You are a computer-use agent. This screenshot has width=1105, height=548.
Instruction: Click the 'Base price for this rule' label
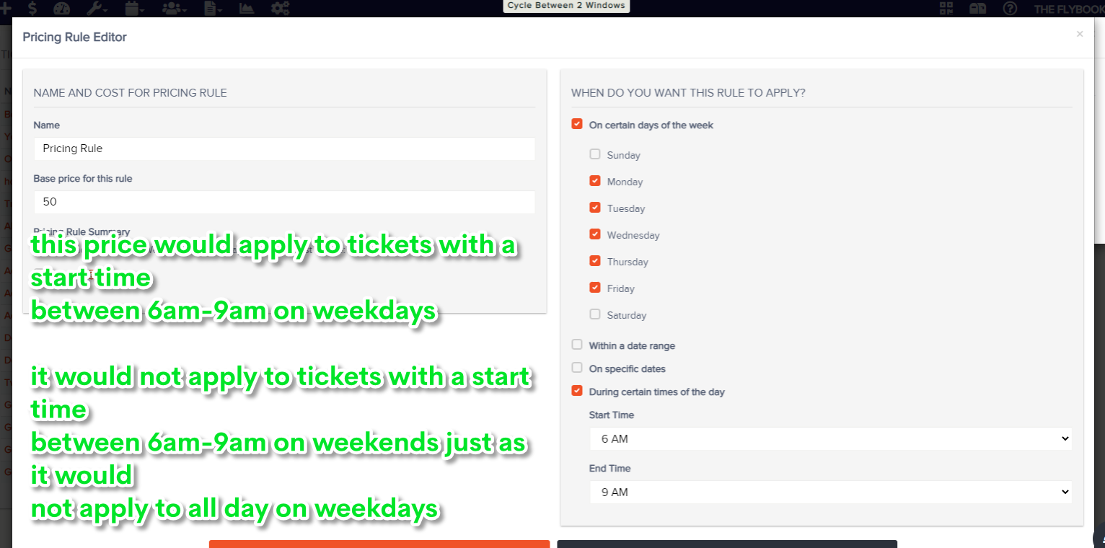click(x=83, y=178)
